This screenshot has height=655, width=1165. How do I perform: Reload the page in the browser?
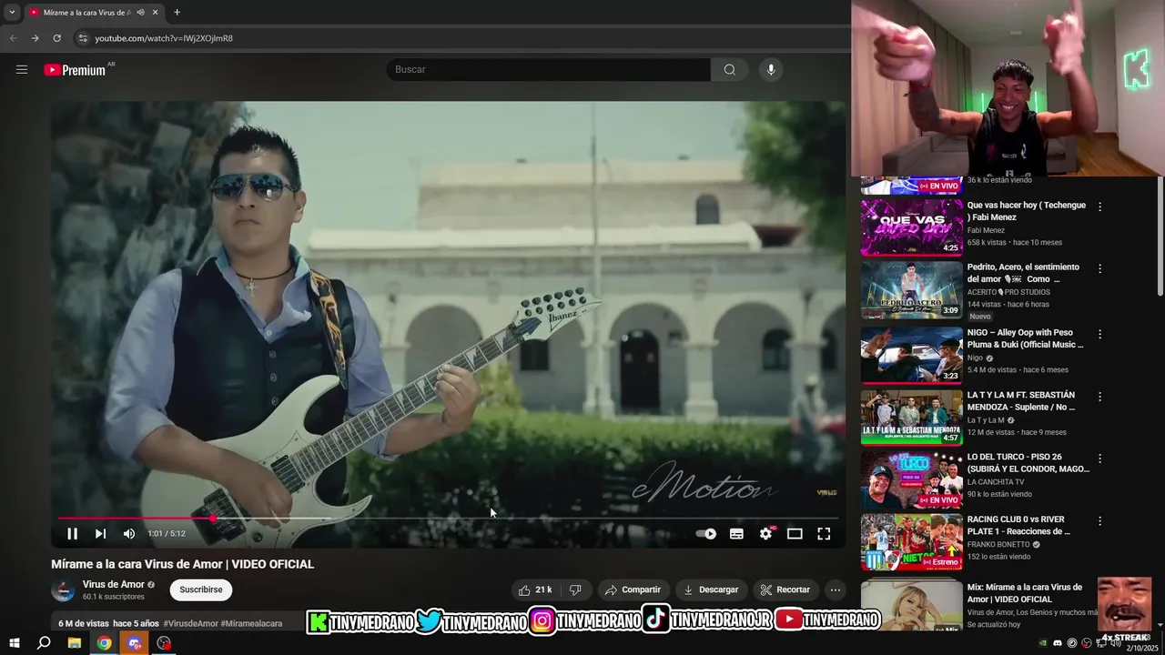(x=56, y=38)
